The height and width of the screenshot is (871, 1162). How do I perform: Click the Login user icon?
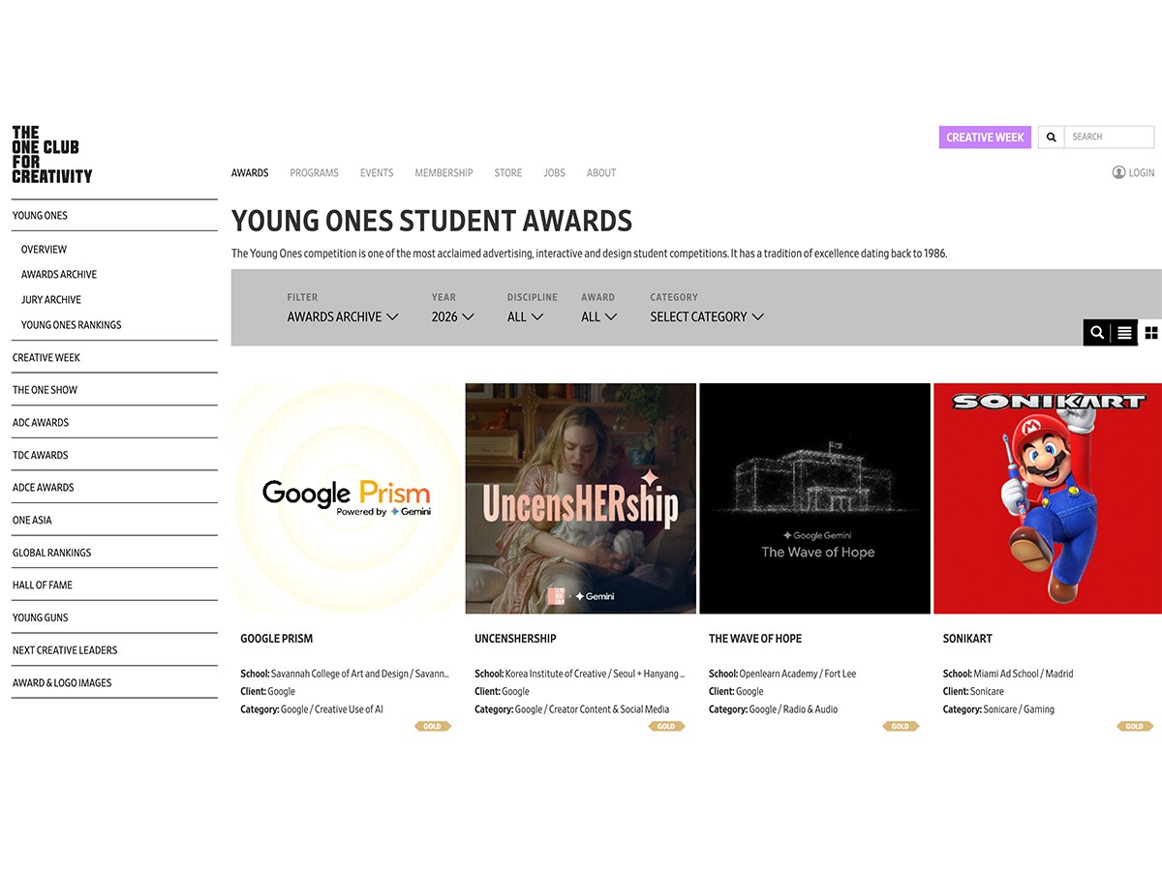1118,172
